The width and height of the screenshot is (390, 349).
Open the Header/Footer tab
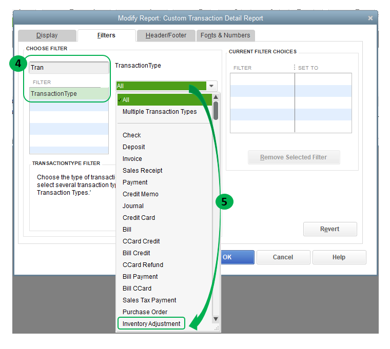[x=166, y=35]
